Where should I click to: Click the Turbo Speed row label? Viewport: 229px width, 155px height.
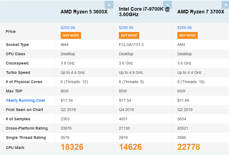coord(18,72)
